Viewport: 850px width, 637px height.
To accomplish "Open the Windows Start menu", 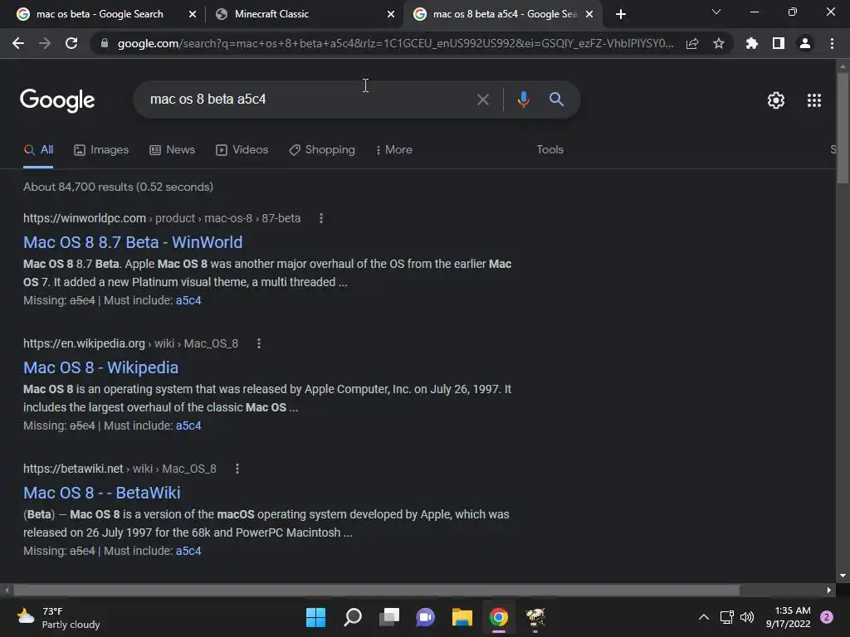I will [316, 617].
